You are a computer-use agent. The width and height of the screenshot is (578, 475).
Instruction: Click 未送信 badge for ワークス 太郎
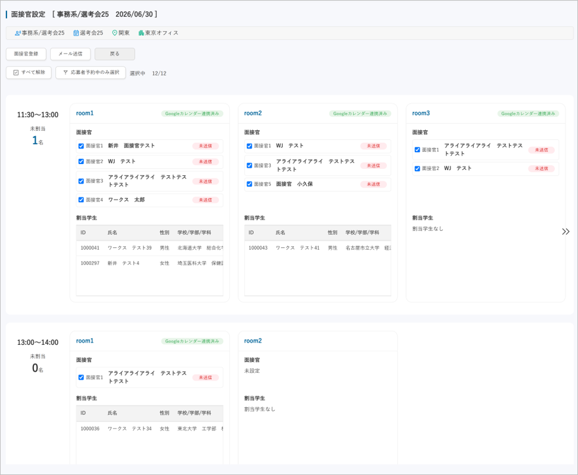[x=205, y=200]
